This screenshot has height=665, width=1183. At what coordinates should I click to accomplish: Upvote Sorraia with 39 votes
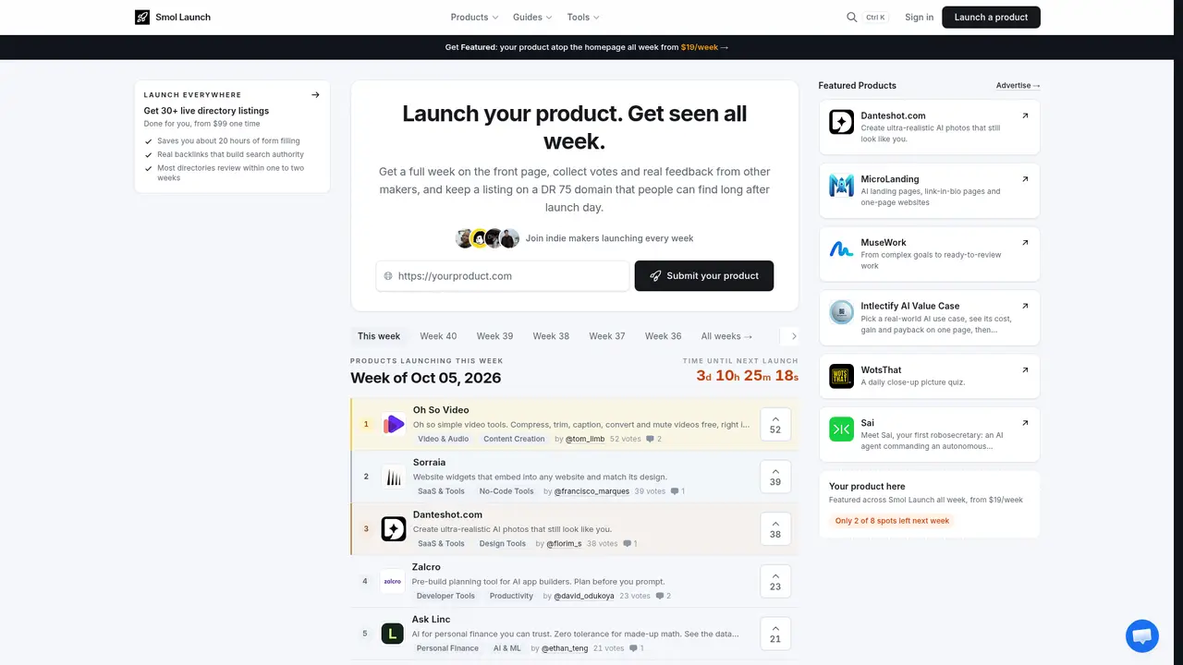(775, 477)
